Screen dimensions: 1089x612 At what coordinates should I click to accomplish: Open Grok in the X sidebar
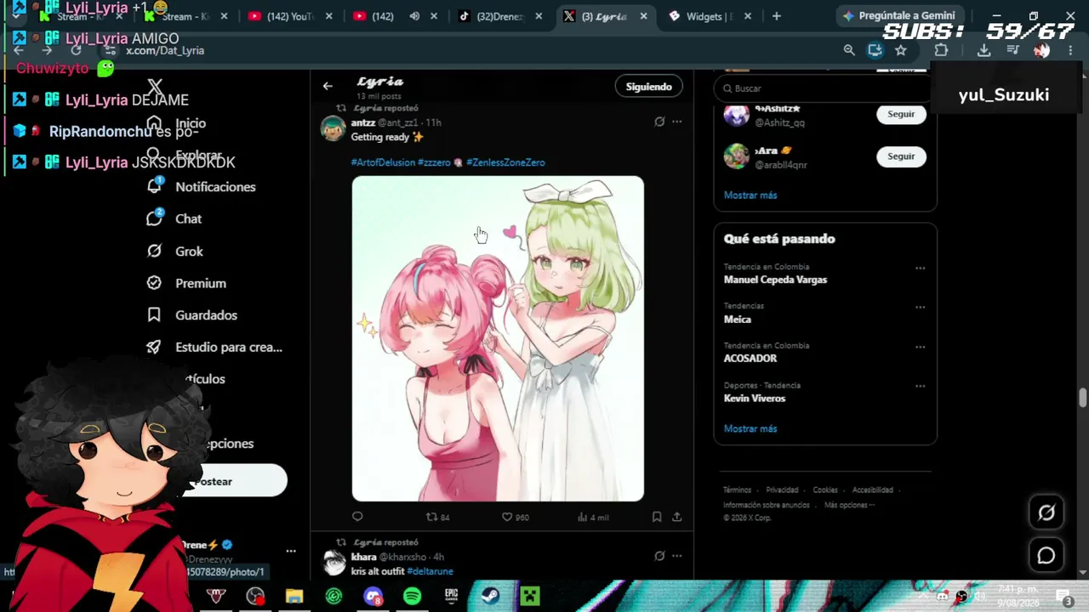[x=175, y=252]
